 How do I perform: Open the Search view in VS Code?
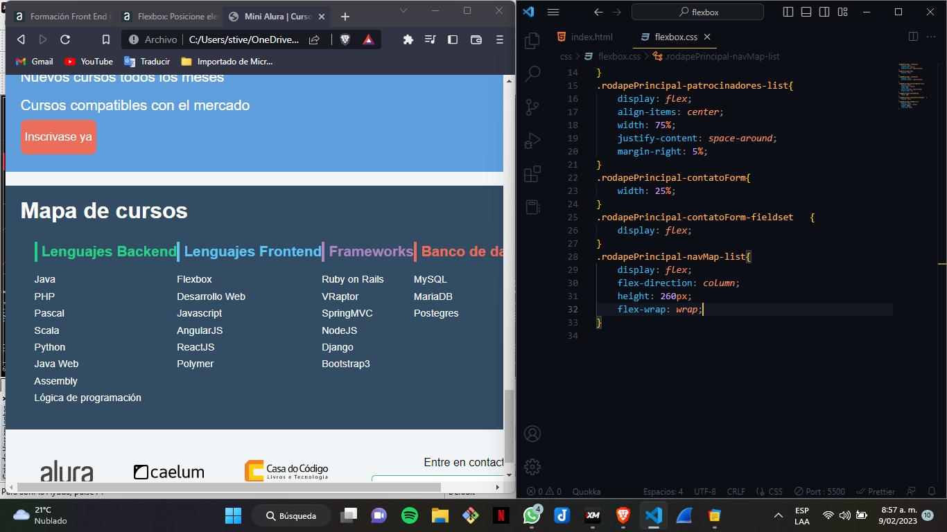(x=532, y=73)
